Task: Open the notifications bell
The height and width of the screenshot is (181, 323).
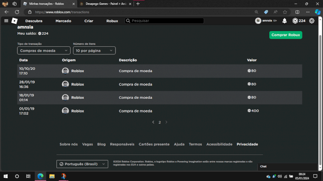Action: [x=285, y=21]
